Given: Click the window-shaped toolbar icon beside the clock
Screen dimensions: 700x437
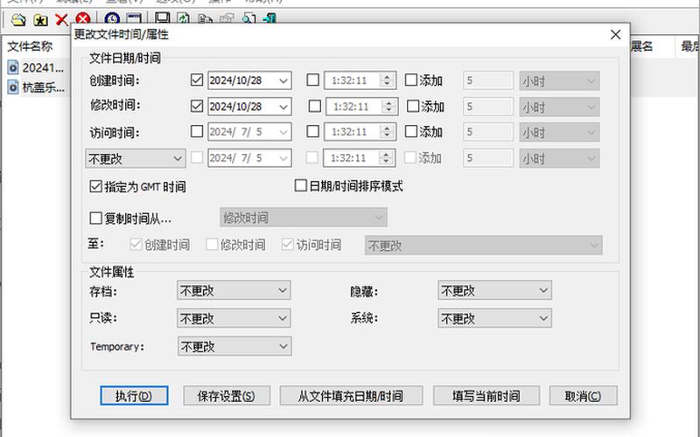Looking at the screenshot, I should [x=134, y=18].
